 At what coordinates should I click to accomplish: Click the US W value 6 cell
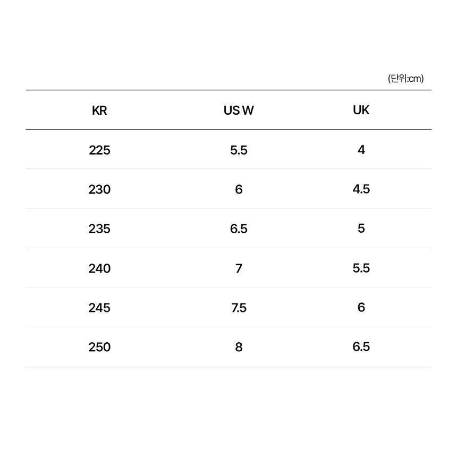tap(239, 190)
